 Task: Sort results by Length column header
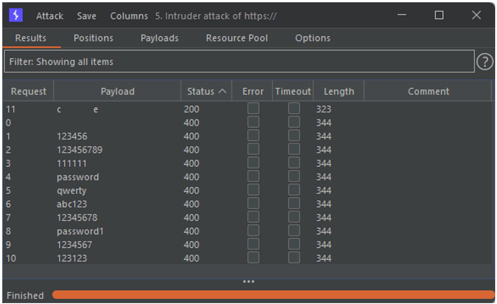tap(339, 91)
